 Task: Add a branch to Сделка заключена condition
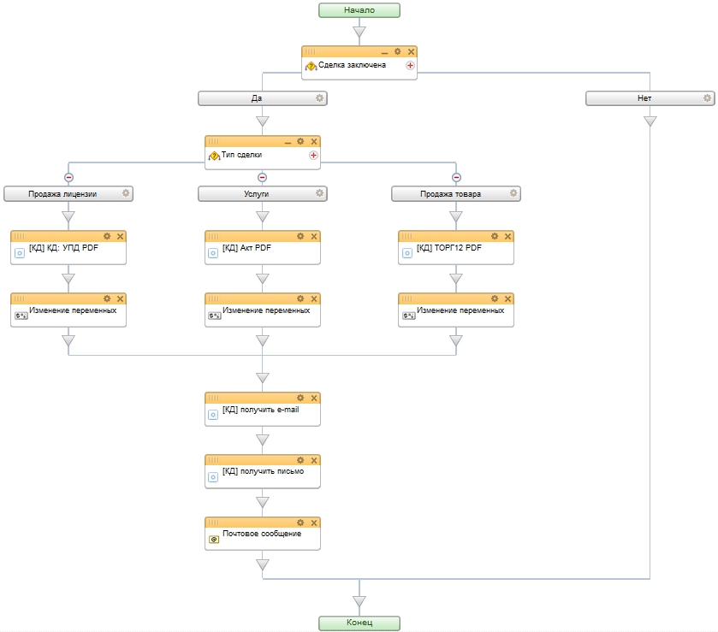coord(410,65)
